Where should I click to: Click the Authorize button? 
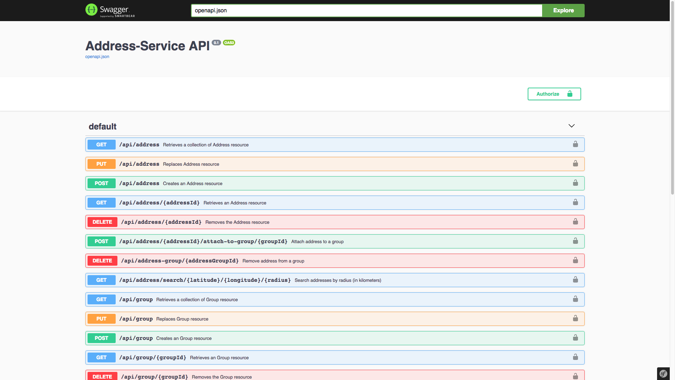554,94
